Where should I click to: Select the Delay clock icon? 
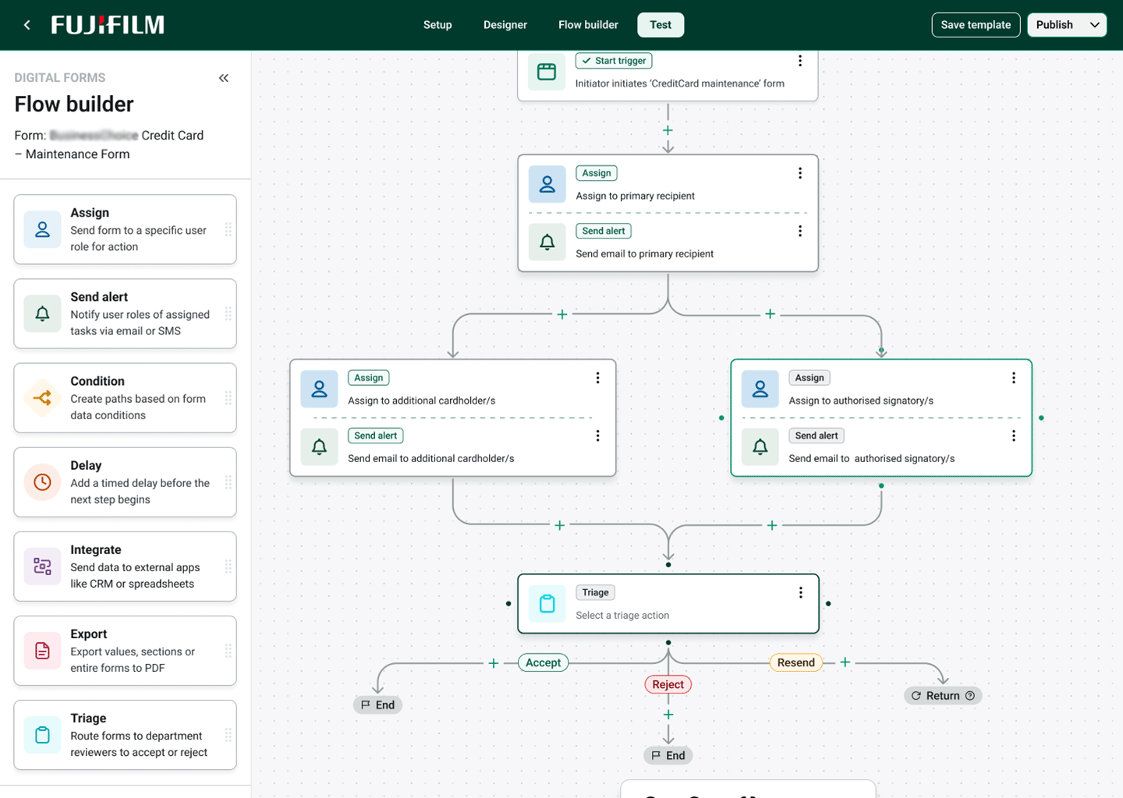pyautogui.click(x=42, y=482)
